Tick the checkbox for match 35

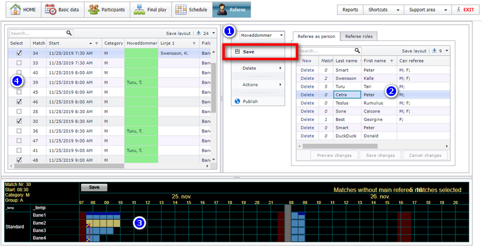(19, 111)
